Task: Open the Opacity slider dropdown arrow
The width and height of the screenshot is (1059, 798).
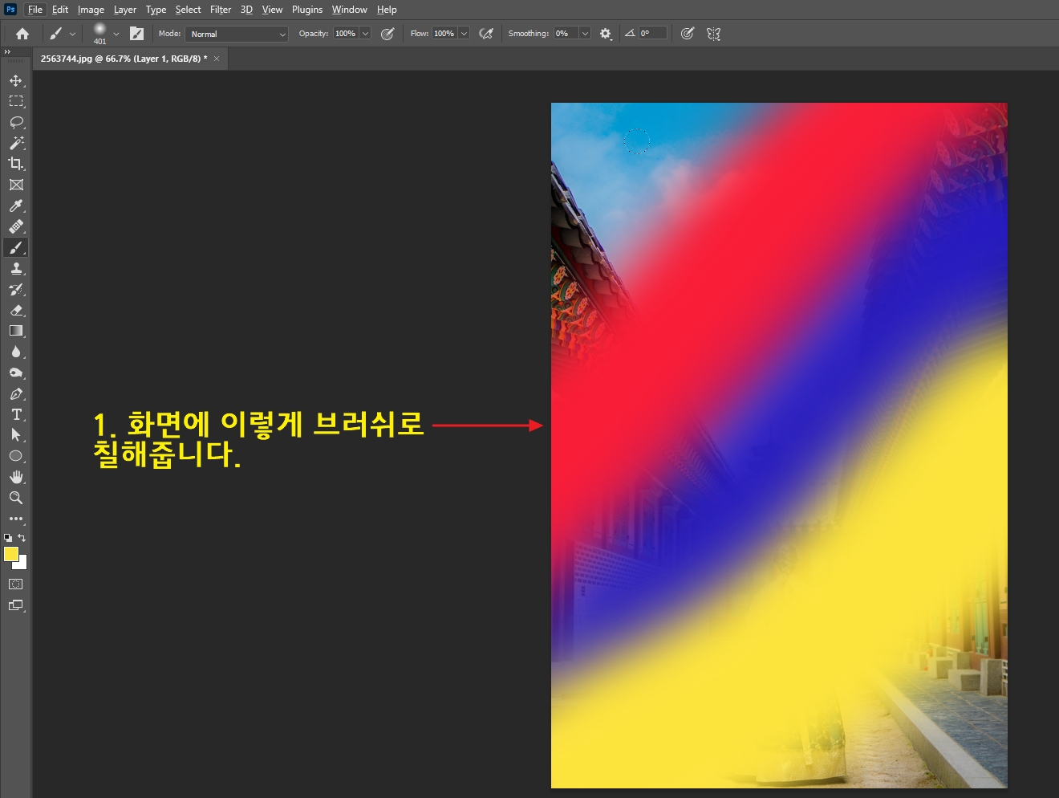Action: pos(365,34)
